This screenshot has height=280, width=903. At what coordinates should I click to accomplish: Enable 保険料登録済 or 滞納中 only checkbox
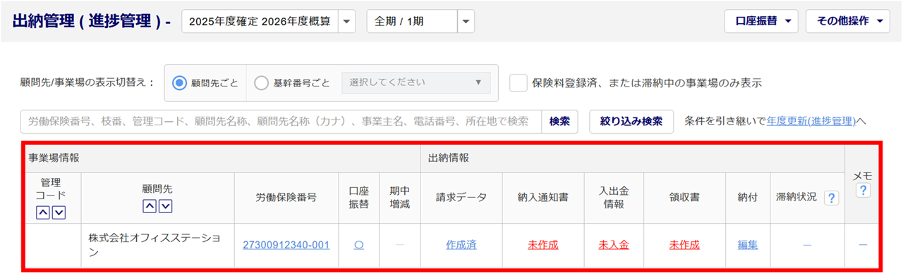[519, 83]
